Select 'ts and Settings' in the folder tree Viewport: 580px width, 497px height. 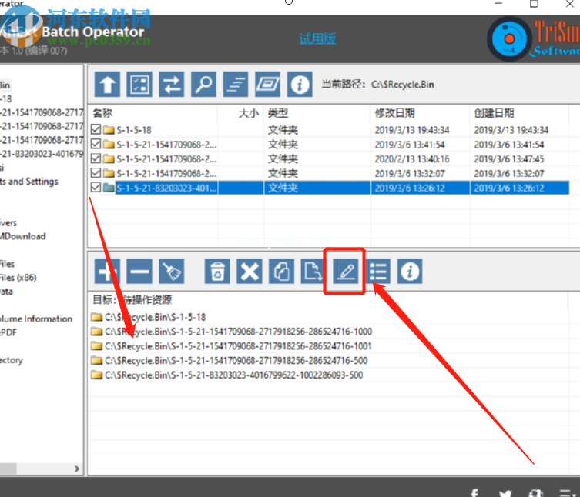(x=29, y=182)
